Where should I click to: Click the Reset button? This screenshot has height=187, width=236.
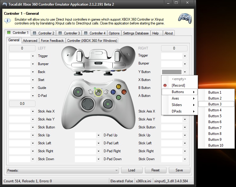coord(156,170)
